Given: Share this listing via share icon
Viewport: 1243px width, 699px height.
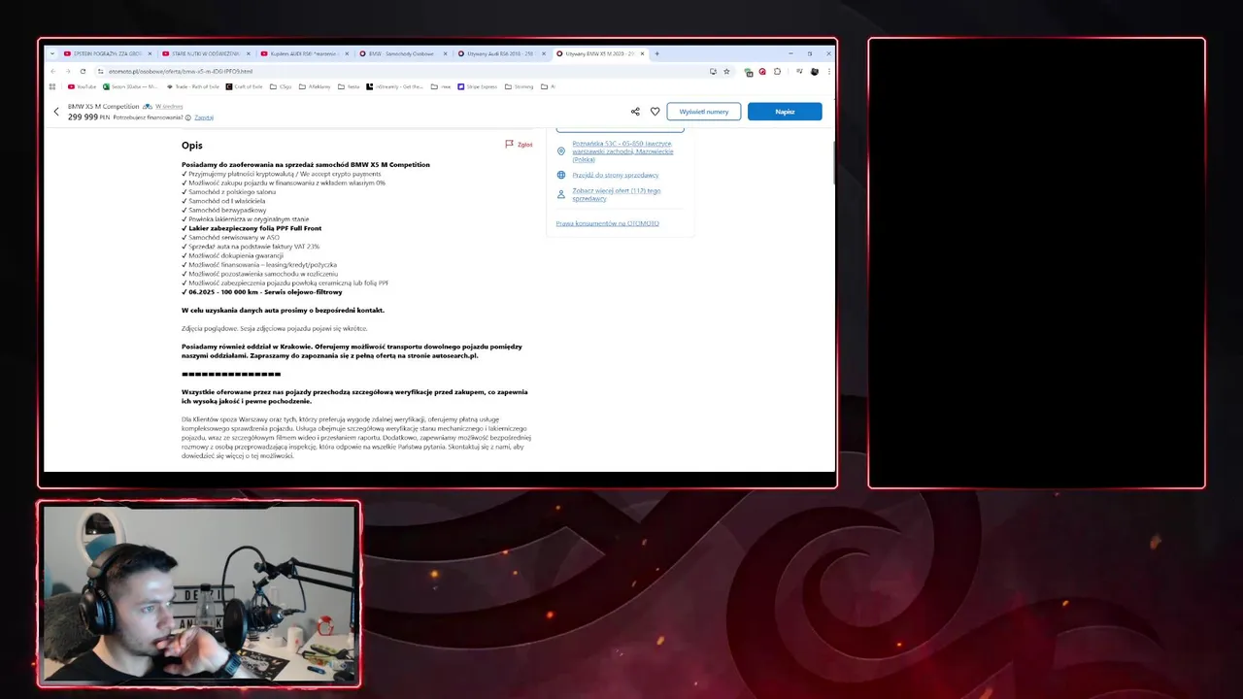Looking at the screenshot, I should pyautogui.click(x=635, y=112).
